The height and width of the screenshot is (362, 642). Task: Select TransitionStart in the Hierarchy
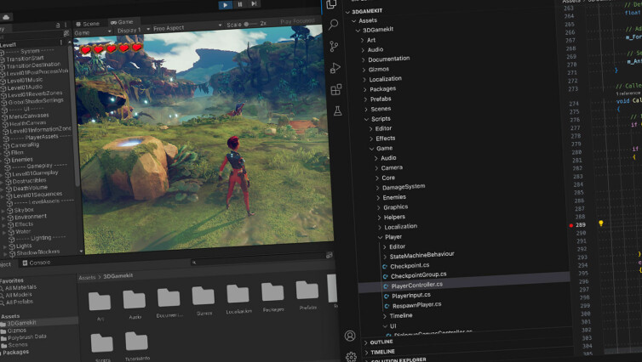tap(25, 59)
